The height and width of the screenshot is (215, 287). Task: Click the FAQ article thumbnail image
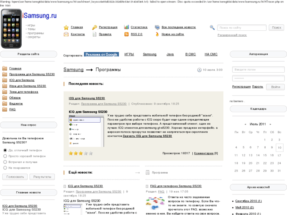click(156, 203)
